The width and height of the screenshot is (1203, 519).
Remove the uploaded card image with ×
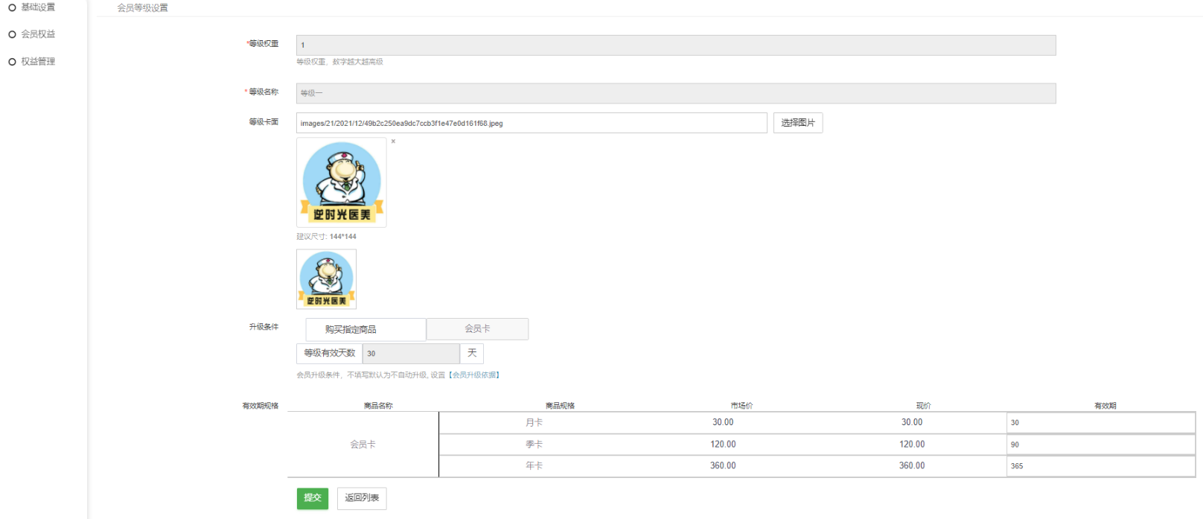click(x=393, y=141)
